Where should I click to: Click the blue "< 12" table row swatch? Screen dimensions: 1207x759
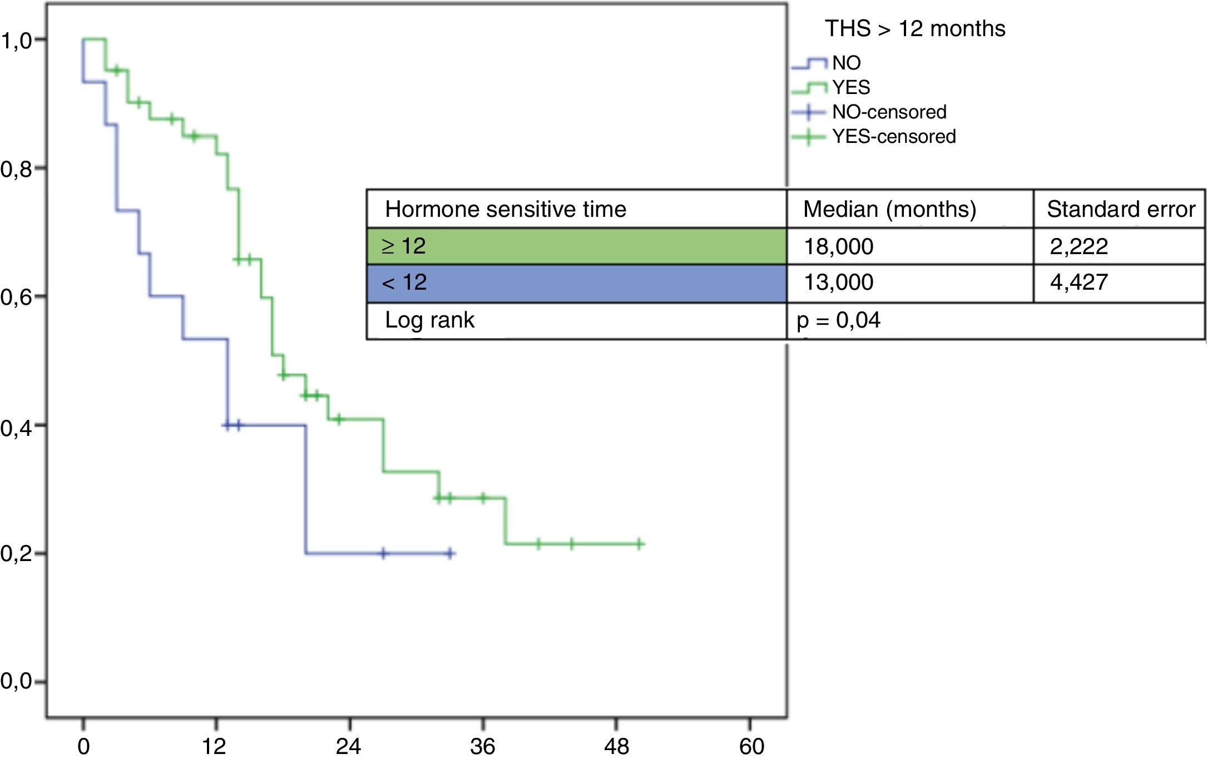tap(576, 283)
